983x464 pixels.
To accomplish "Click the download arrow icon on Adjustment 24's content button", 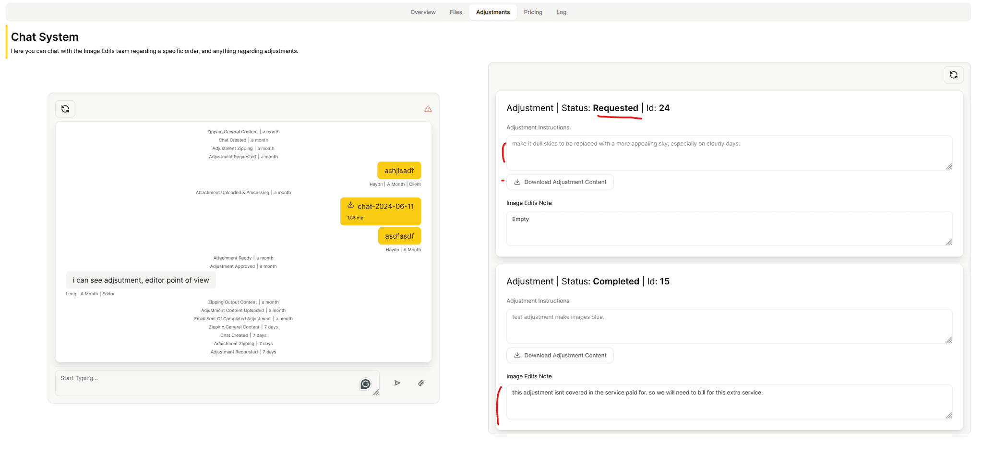I will click(x=517, y=182).
